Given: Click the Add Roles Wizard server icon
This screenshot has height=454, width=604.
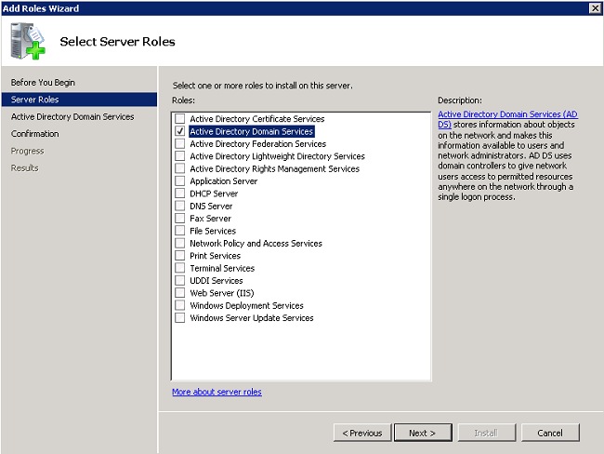Looking at the screenshot, I should pyautogui.click(x=26, y=42).
